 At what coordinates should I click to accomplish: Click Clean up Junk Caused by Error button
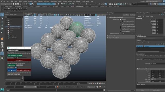[x=24, y=70]
